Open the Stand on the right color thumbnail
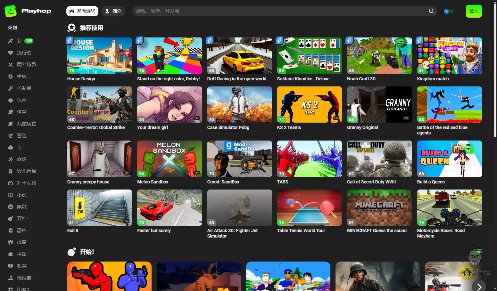This screenshot has width=497, height=291. (170, 56)
